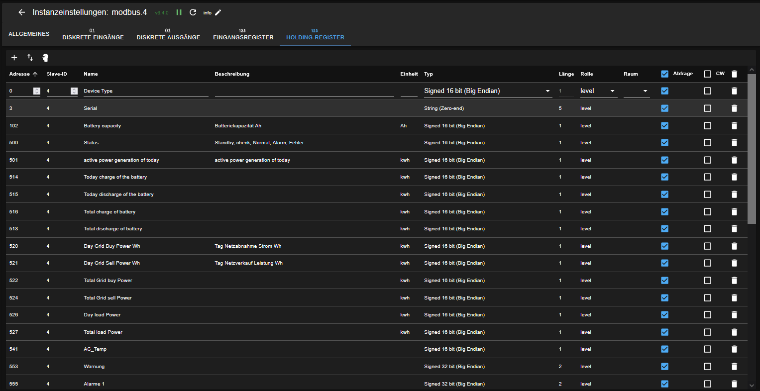The width and height of the screenshot is (760, 391).
Task: Click the Signed 32 bit type for Warnung
Action: point(454,367)
